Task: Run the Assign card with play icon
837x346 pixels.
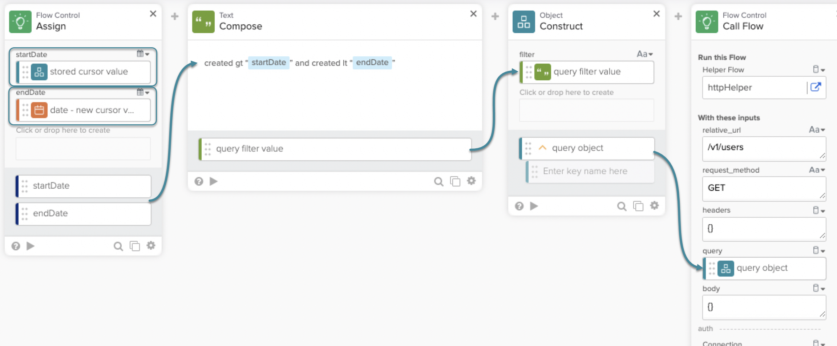Action: pyautogui.click(x=31, y=246)
